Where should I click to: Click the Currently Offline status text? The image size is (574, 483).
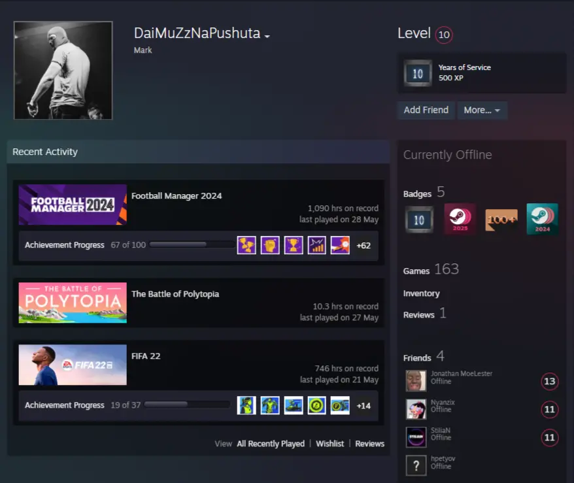447,155
